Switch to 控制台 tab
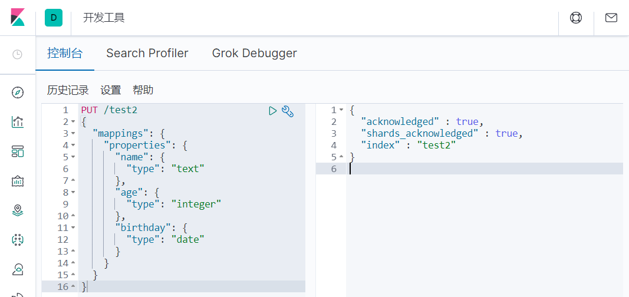629x297 pixels. pos(65,53)
